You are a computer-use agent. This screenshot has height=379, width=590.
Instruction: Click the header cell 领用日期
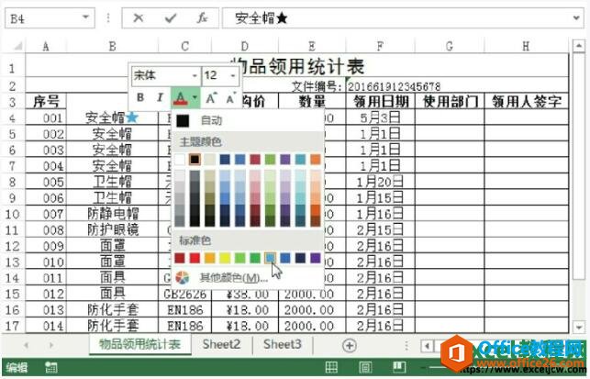pos(381,101)
